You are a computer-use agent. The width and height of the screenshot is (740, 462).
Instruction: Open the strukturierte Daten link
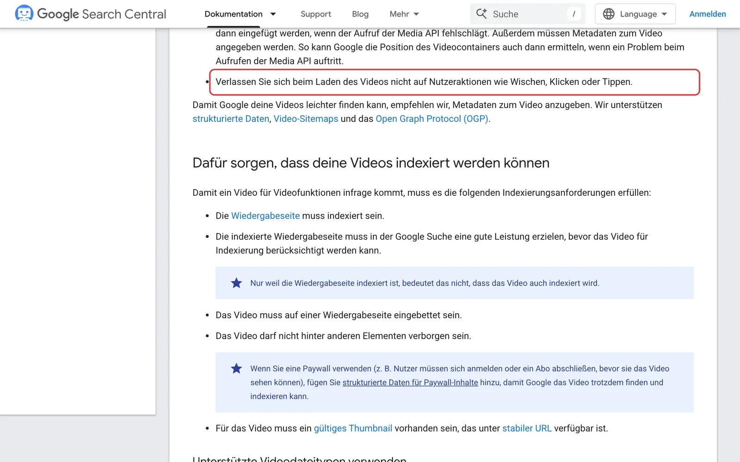pos(231,119)
